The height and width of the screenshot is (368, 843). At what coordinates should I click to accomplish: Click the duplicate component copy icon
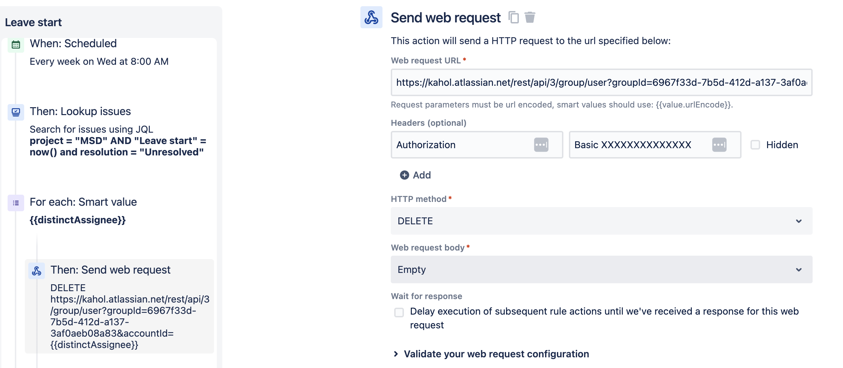click(x=514, y=17)
